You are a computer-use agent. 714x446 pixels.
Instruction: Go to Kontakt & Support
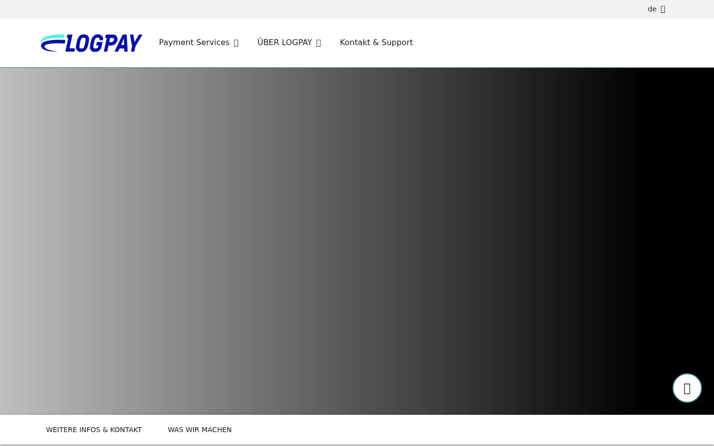376,43
